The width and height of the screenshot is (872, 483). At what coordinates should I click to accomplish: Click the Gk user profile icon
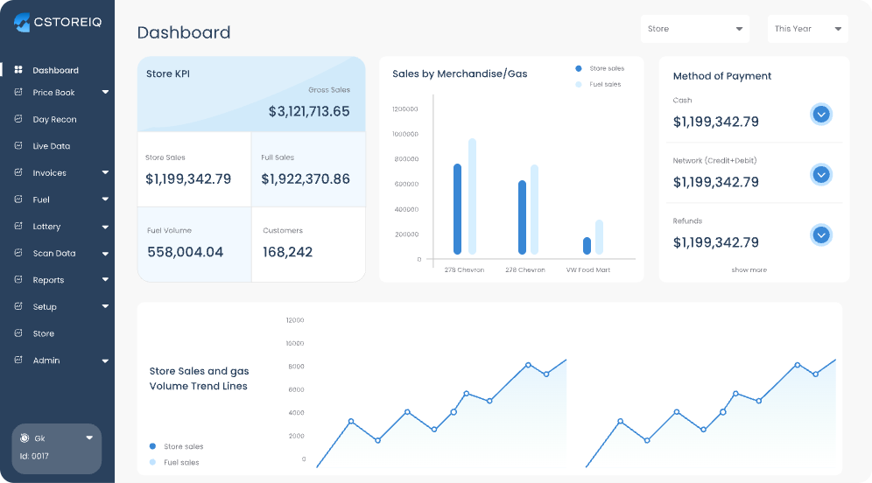click(x=25, y=438)
